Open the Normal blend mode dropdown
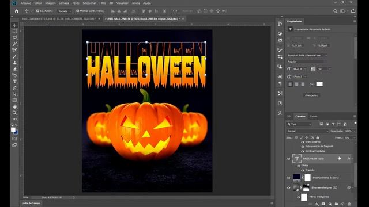The width and height of the screenshot is (369, 207). 307,131
